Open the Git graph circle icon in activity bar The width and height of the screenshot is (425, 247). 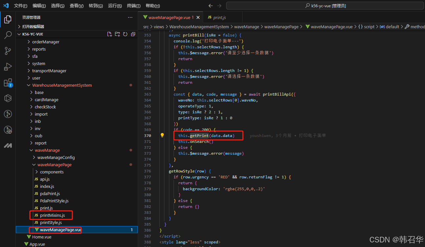tap(8, 114)
